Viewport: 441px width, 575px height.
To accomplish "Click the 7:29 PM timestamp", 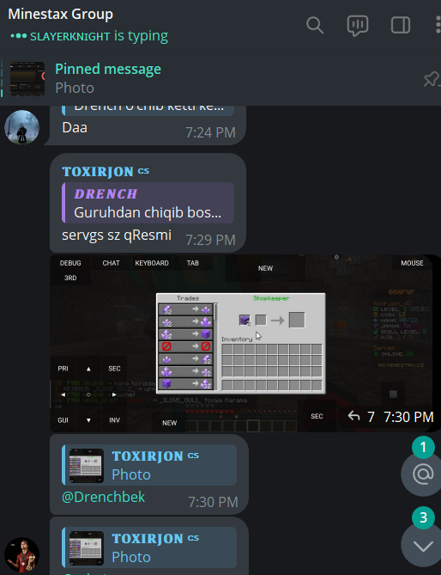I will click(x=210, y=240).
